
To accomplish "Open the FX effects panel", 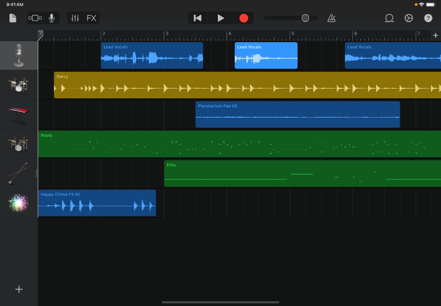I will click(91, 18).
